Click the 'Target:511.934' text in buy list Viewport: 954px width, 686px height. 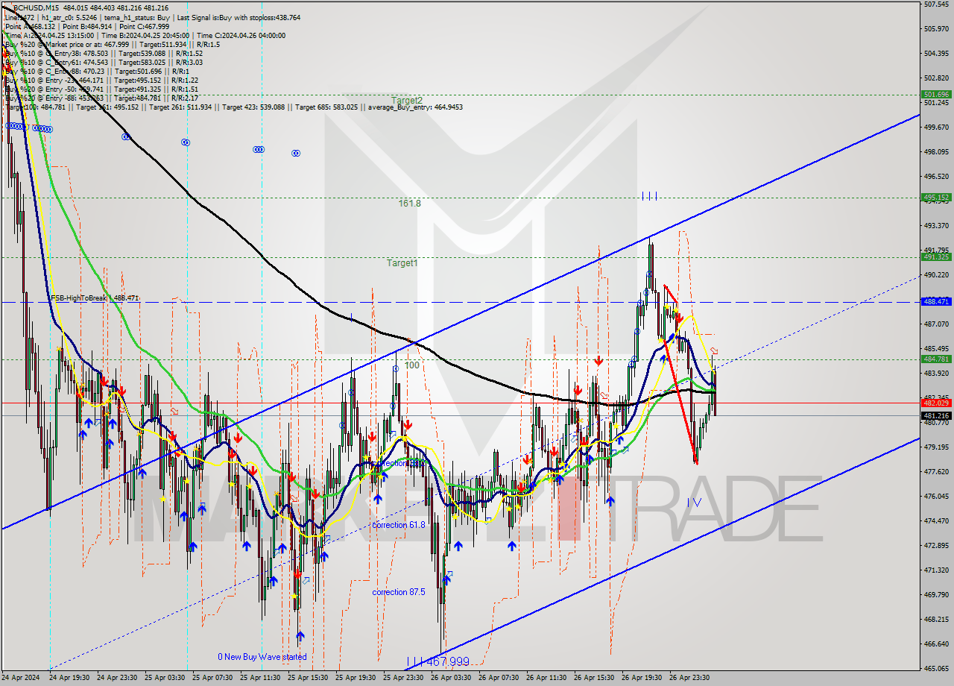click(162, 45)
